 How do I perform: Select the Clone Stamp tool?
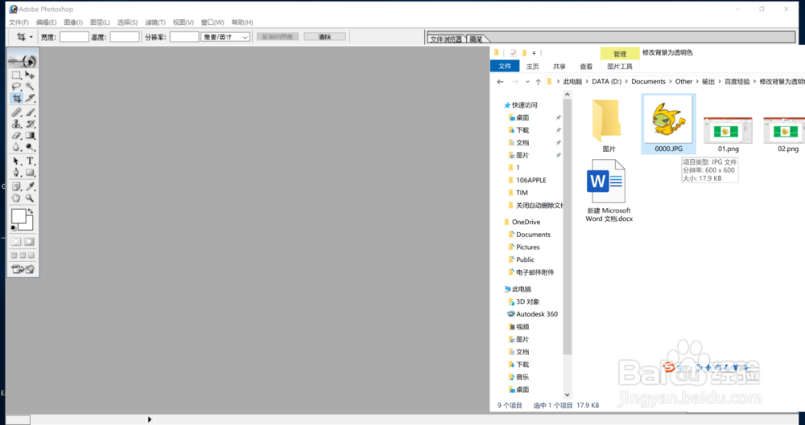[16, 124]
